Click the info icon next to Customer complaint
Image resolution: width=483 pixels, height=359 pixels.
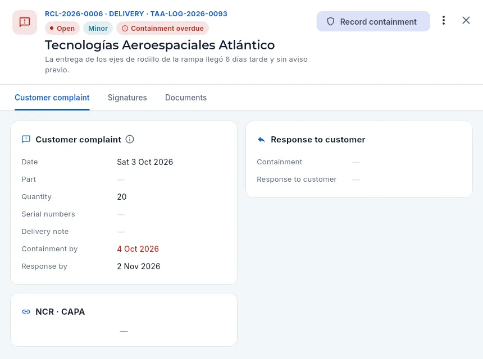[130, 139]
